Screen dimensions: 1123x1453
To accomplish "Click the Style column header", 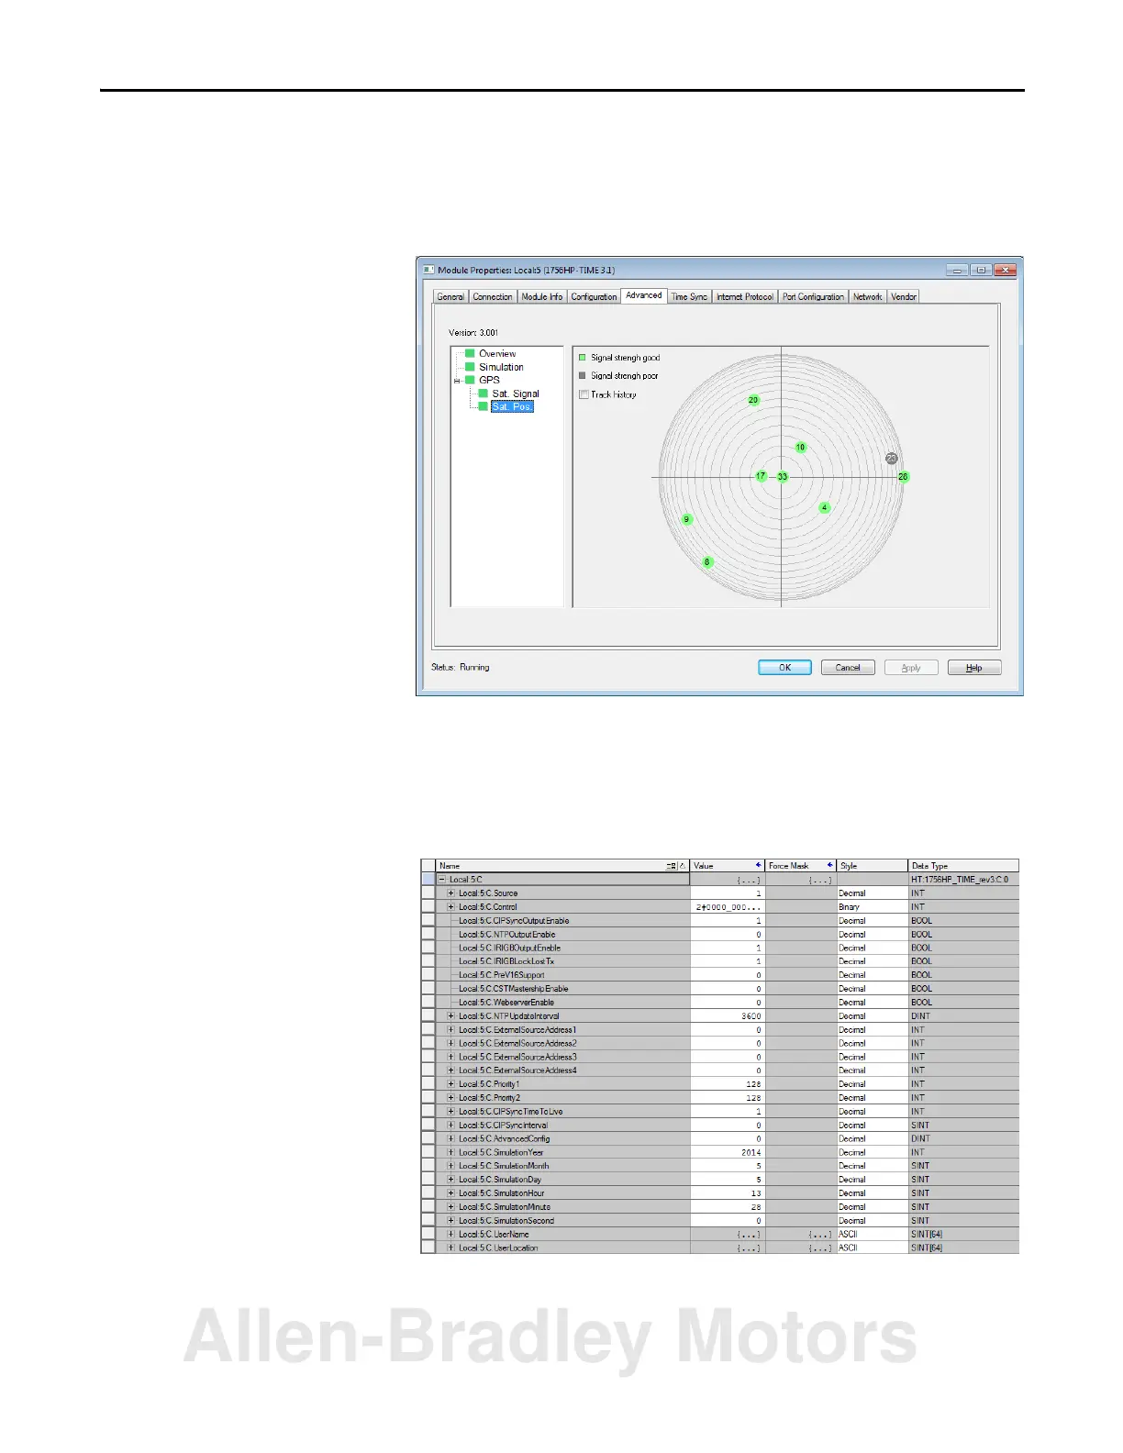I will point(873,866).
